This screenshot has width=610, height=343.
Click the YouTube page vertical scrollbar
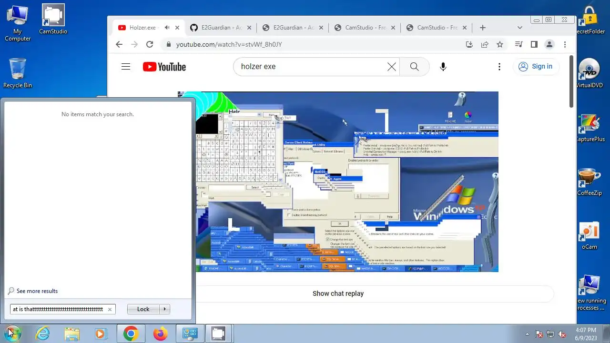(x=572, y=81)
